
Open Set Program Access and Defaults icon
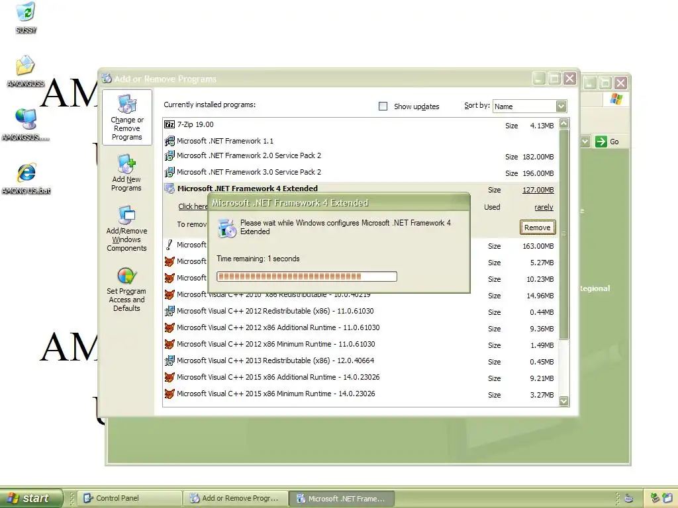[x=126, y=289]
